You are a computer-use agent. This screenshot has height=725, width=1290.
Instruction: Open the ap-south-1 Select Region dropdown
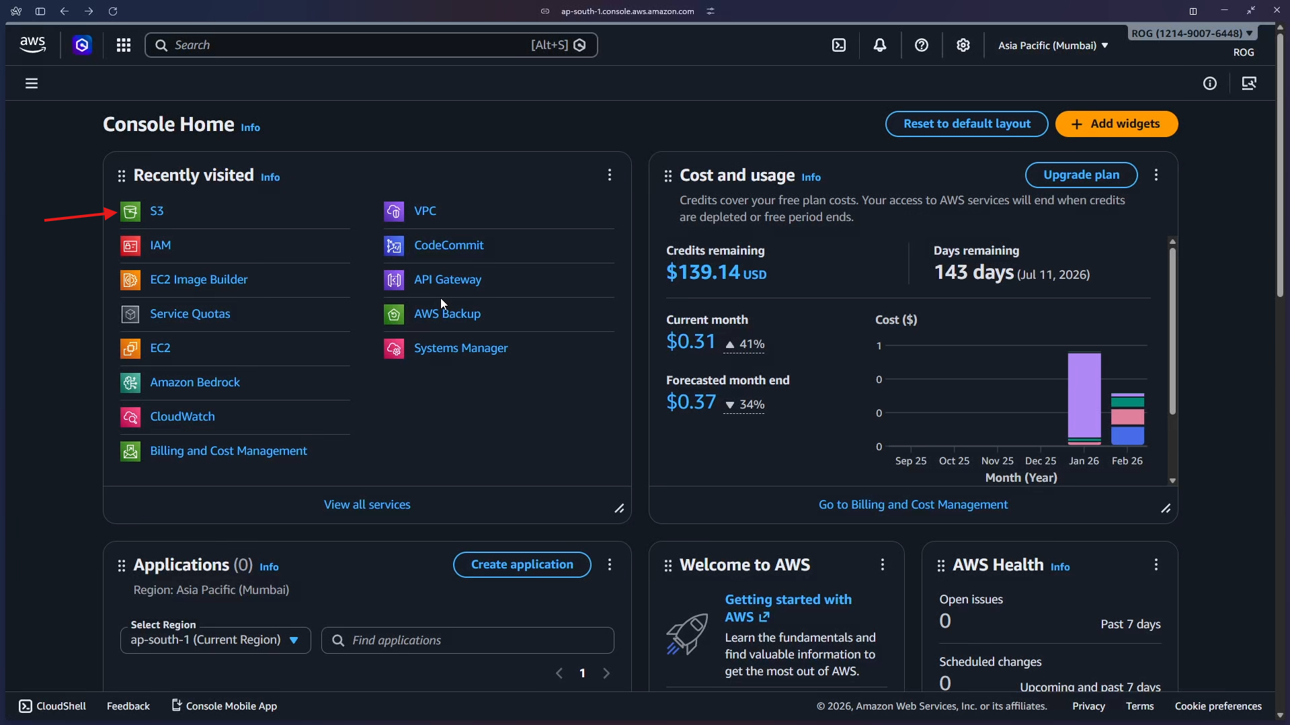[214, 640]
